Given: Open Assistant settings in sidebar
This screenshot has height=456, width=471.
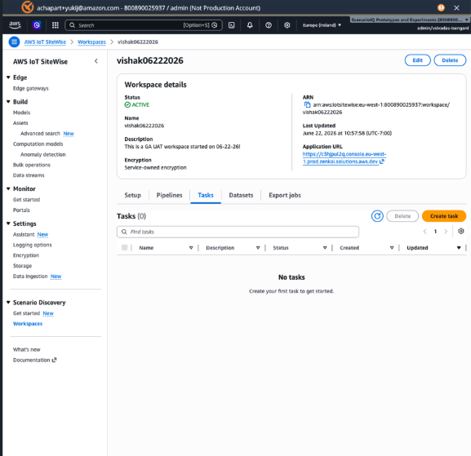Looking at the screenshot, I should click(x=24, y=234).
